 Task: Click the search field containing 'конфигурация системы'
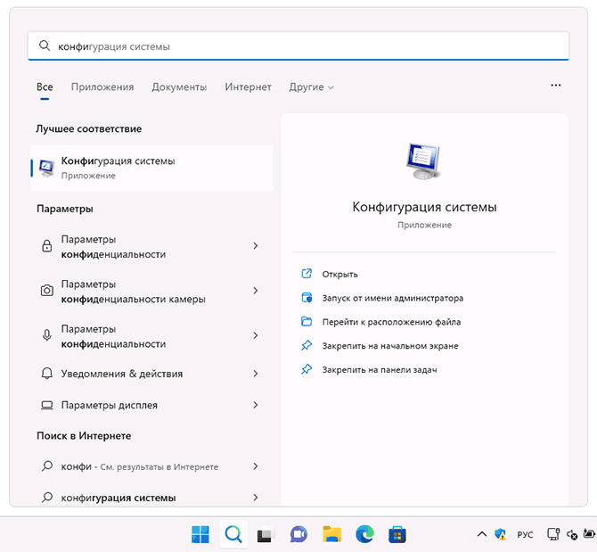tap(298, 46)
